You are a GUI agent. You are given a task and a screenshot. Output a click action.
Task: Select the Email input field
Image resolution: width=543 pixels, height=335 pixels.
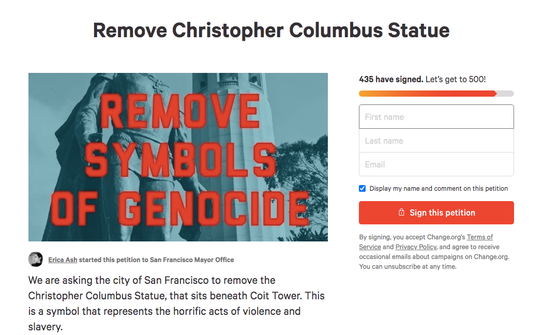[x=436, y=164]
